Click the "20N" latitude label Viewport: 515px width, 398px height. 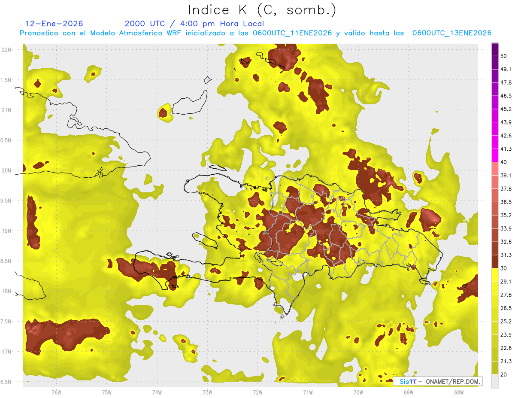tap(6, 170)
